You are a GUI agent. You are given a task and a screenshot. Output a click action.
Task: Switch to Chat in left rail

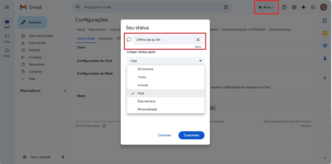pos(7,38)
